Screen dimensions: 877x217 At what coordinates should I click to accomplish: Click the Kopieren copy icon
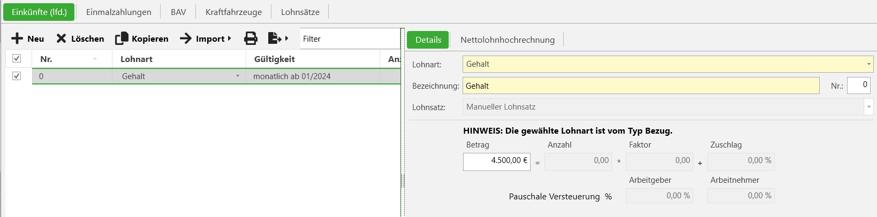click(x=122, y=38)
